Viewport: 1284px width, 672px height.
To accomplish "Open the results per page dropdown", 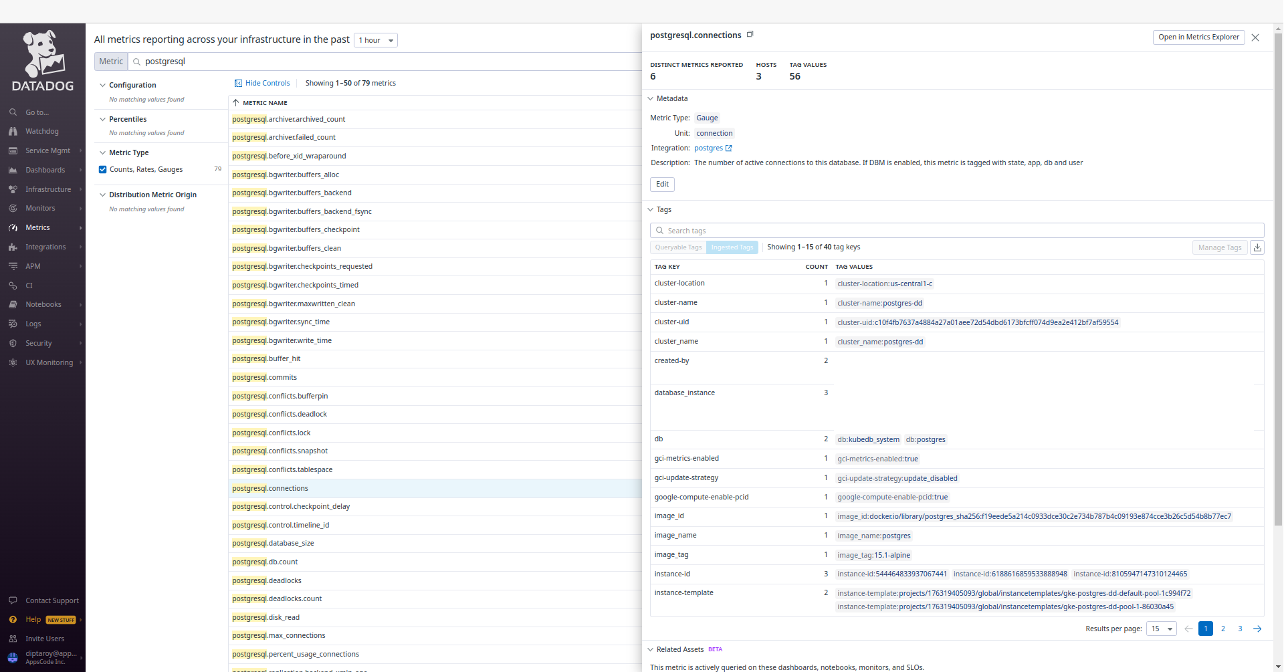I will tap(1161, 629).
